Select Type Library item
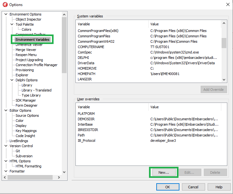 (x=31, y=95)
